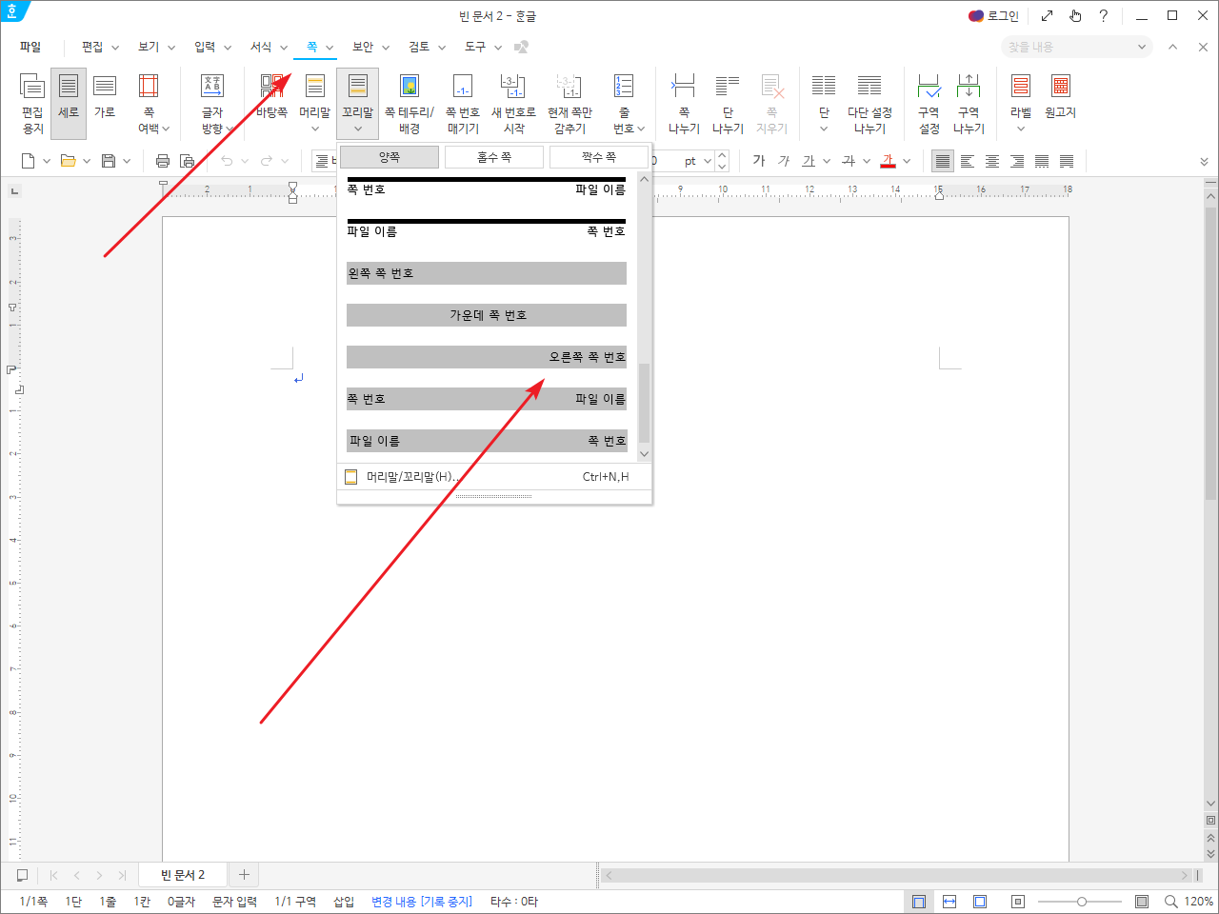Click the help question mark icon
The width and height of the screenshot is (1219, 914).
pos(1103,16)
